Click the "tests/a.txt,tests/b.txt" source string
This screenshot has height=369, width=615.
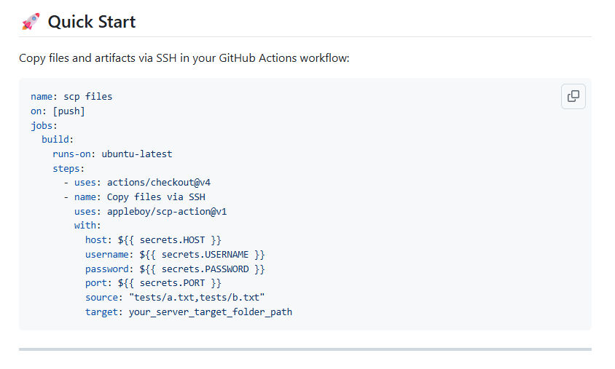click(x=197, y=298)
